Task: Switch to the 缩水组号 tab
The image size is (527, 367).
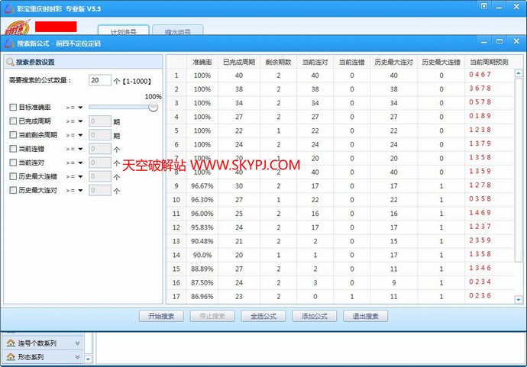Action: (177, 31)
